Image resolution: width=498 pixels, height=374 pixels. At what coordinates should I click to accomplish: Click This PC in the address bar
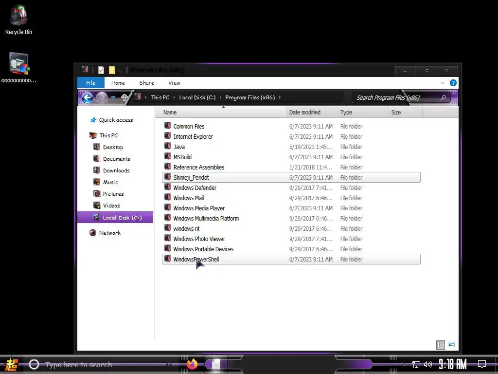coord(160,97)
